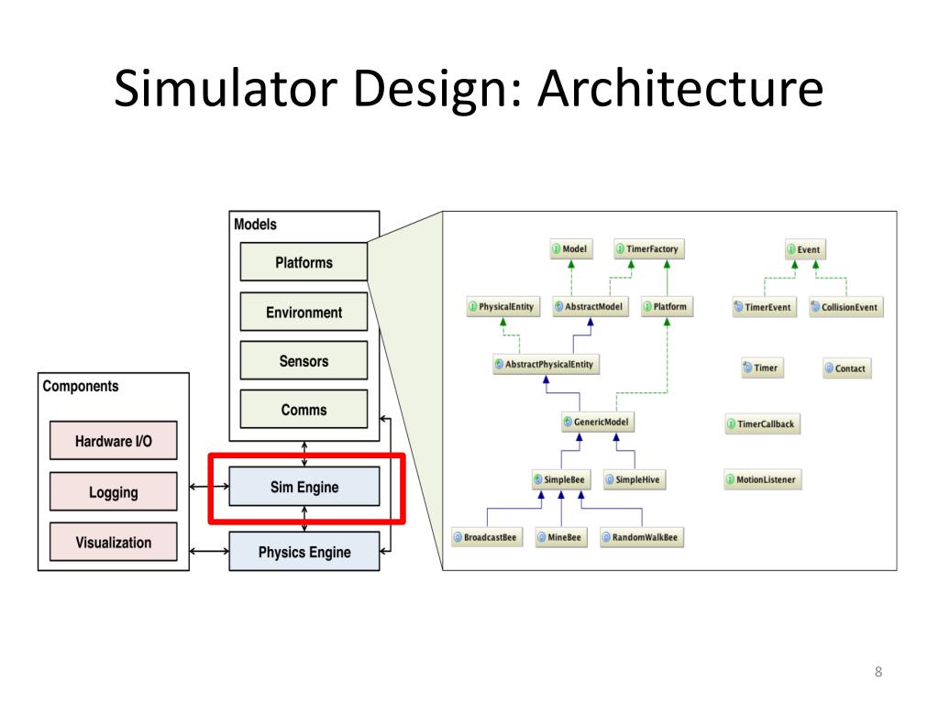Screen dimensions: 939x704
Task: Click the "SimpleHive" label text
Action: coord(638,479)
